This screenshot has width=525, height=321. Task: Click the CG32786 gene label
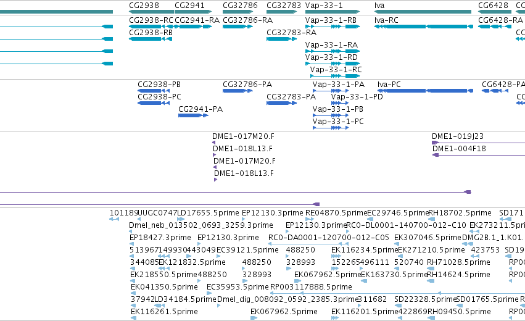coord(240,6)
